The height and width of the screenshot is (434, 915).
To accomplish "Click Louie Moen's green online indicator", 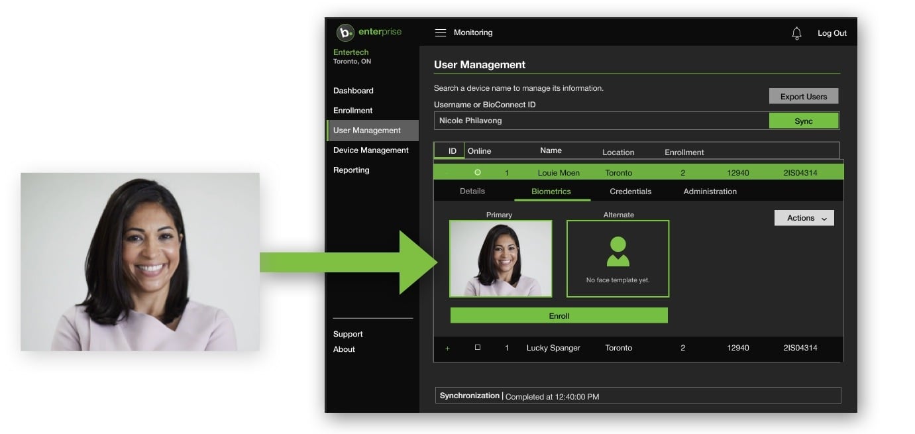I will (x=477, y=172).
